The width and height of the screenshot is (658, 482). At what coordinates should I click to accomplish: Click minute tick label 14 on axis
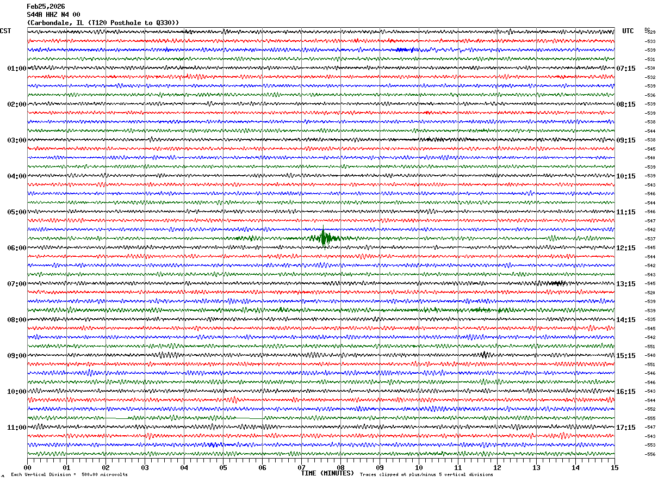pos(575,467)
